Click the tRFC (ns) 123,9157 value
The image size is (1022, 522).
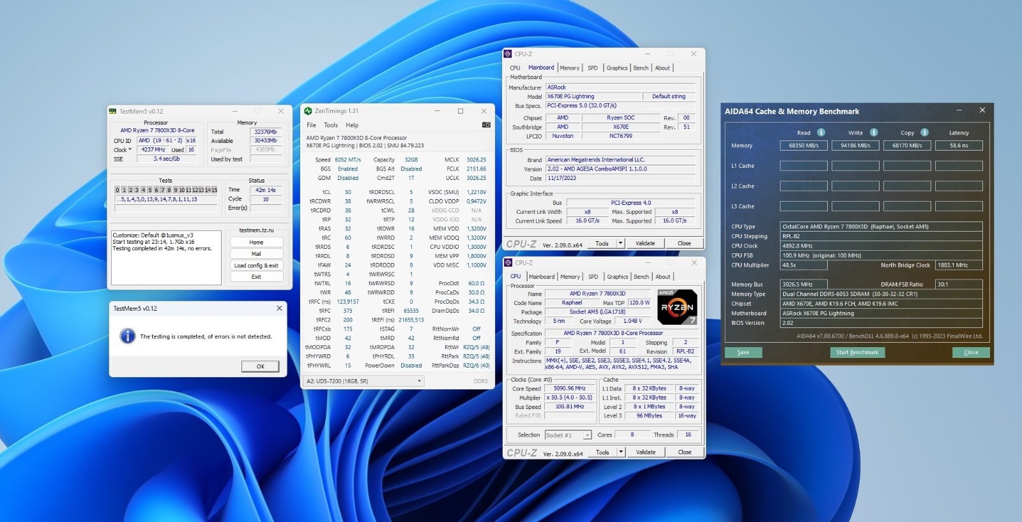347,302
